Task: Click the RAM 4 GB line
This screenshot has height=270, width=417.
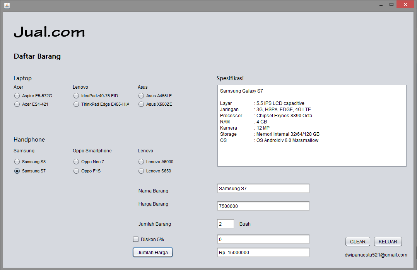Action: tap(243, 122)
